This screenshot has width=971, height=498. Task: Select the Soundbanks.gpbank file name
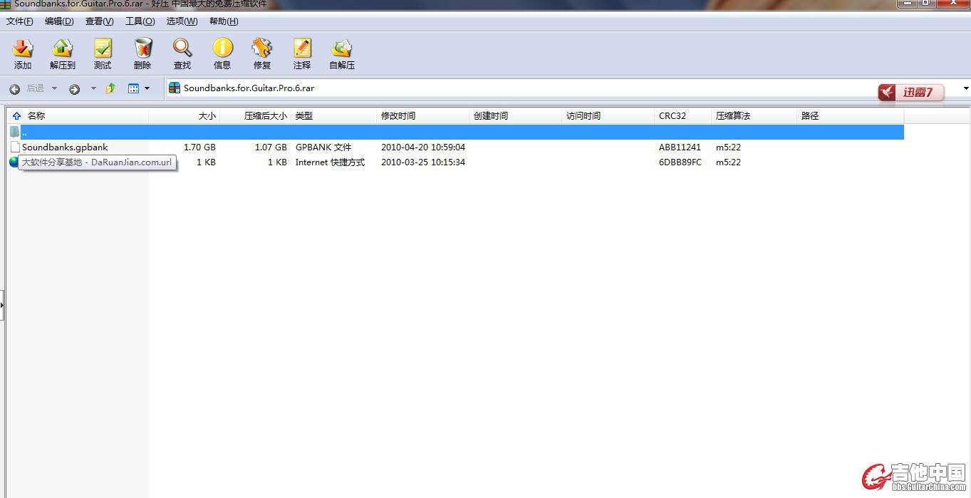65,147
